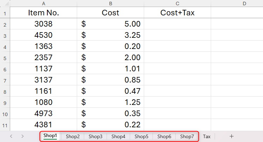Click row 5 header to select row
Image resolution: width=263 pixels, height=142 pixels.
[x=5, y=58]
